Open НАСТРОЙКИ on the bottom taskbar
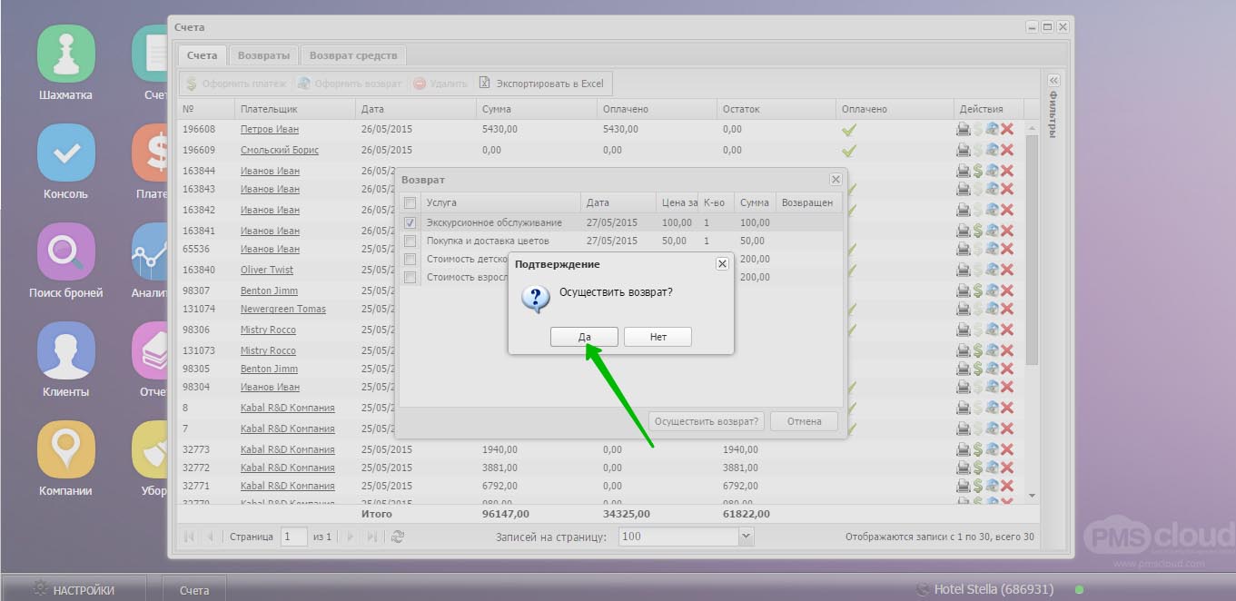1236x601 pixels. pyautogui.click(x=74, y=590)
